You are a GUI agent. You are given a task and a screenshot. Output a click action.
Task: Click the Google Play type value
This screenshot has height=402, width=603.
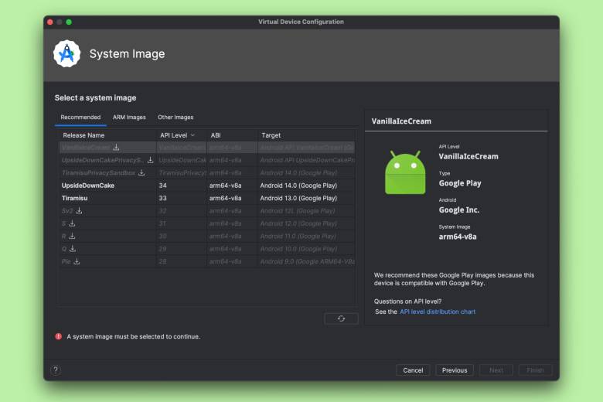coord(460,183)
